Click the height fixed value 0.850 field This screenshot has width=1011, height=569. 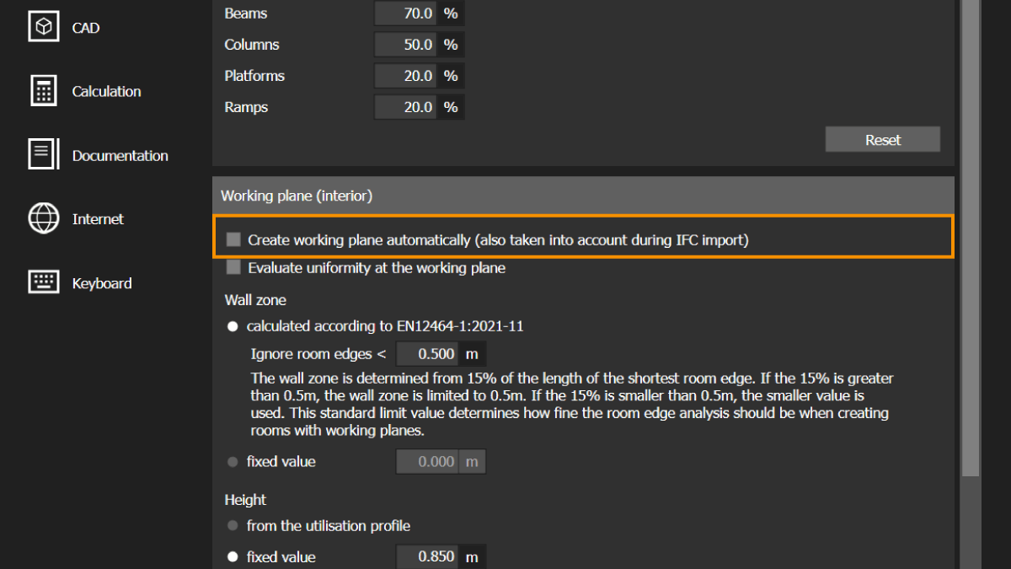tap(428, 557)
